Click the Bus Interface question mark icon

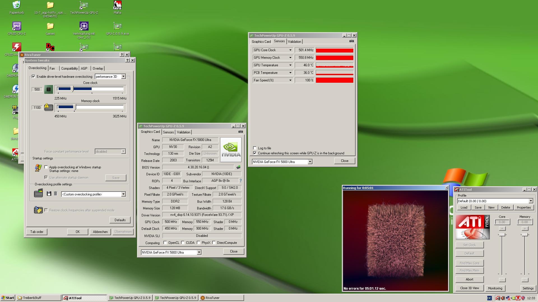click(x=240, y=181)
